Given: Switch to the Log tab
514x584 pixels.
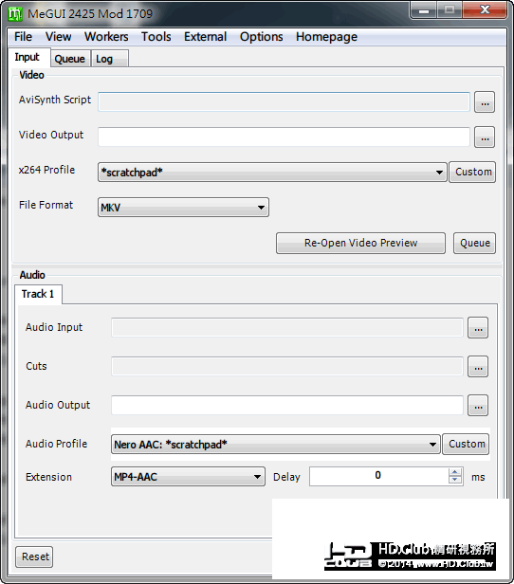Looking at the screenshot, I should point(104,59).
